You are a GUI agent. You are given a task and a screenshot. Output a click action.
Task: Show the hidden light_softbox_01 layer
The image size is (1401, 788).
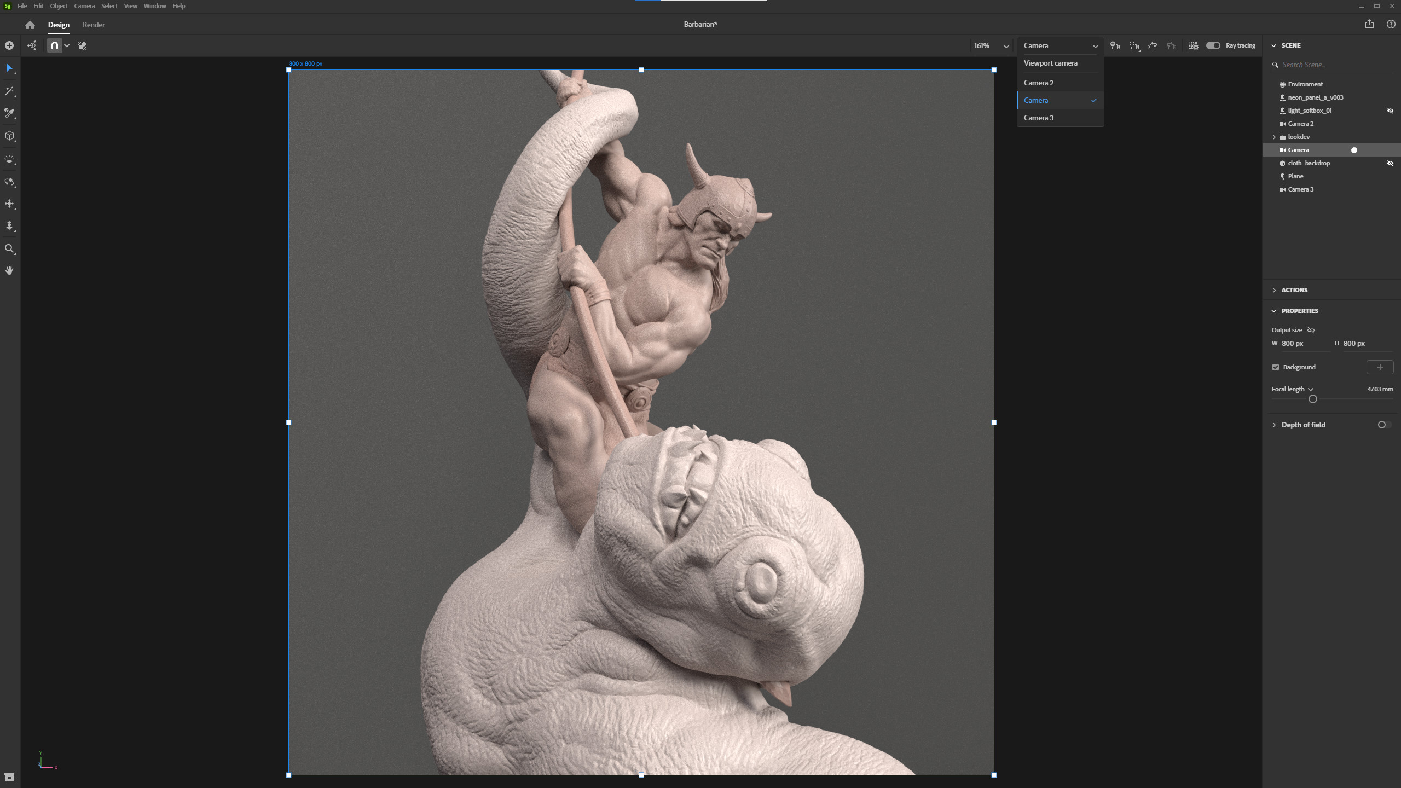(1390, 111)
